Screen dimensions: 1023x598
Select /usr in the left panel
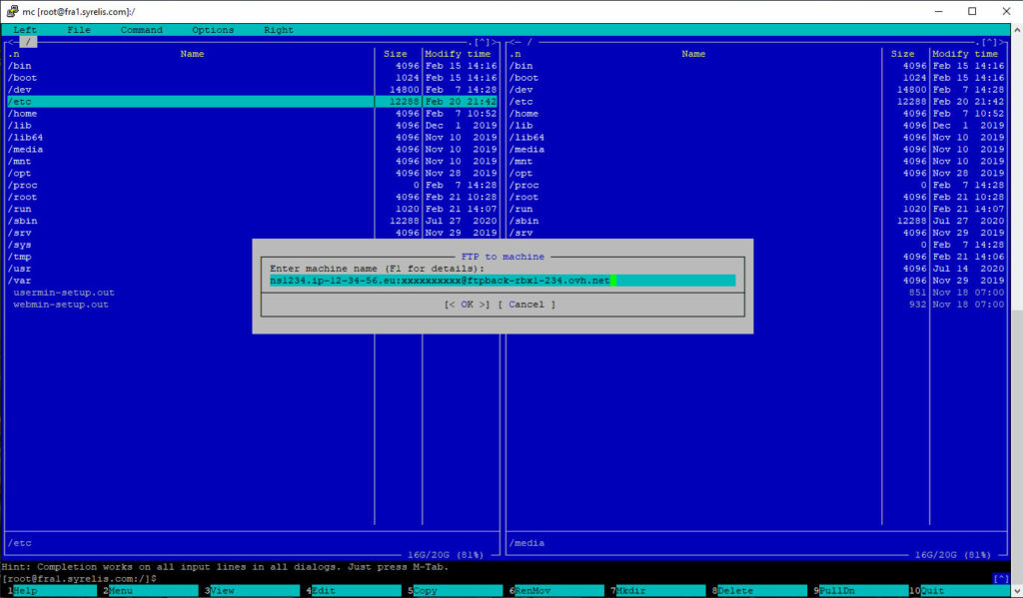pos(20,269)
